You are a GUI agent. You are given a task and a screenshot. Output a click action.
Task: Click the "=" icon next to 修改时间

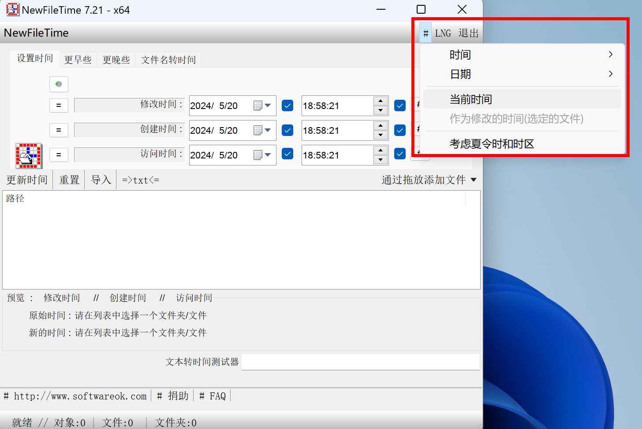tap(59, 105)
